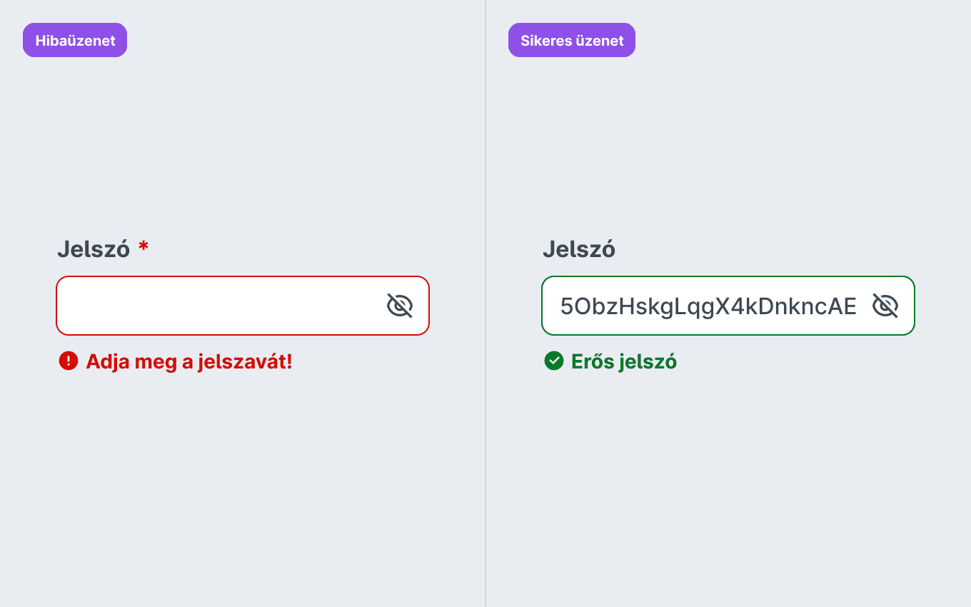Click the 'Adja meg a jelszavát!' error message
971x607 pixels.
tap(189, 362)
